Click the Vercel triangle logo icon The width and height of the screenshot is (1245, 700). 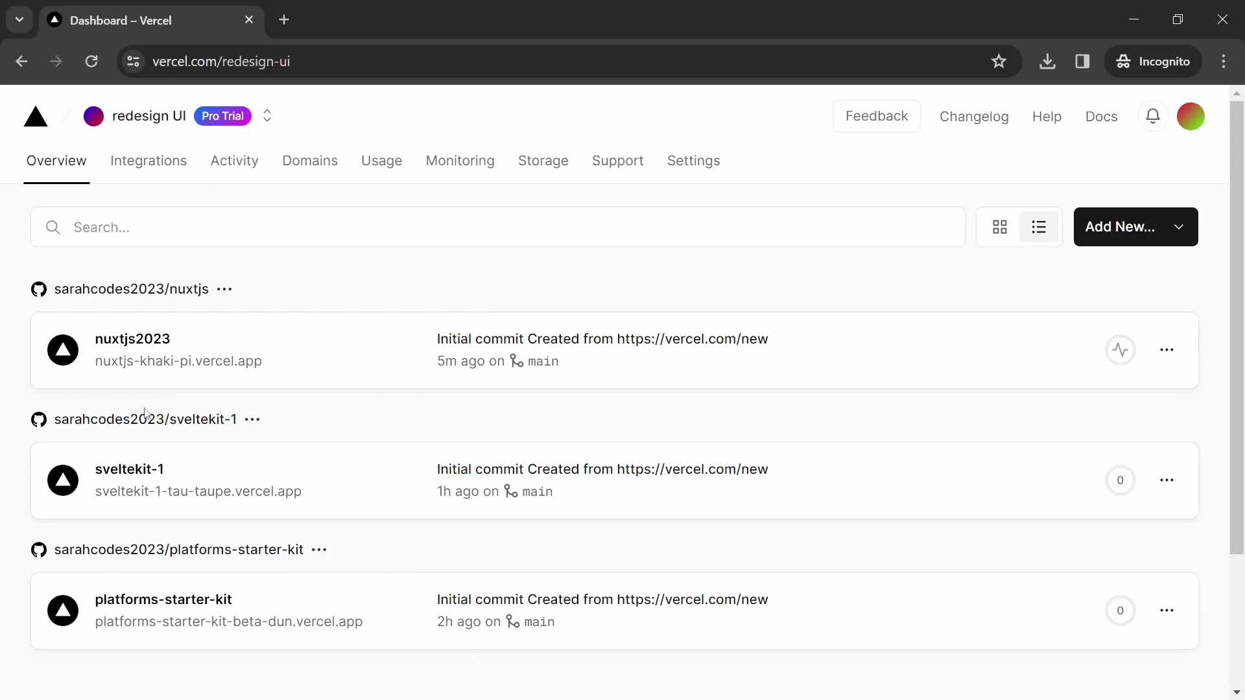coord(36,115)
